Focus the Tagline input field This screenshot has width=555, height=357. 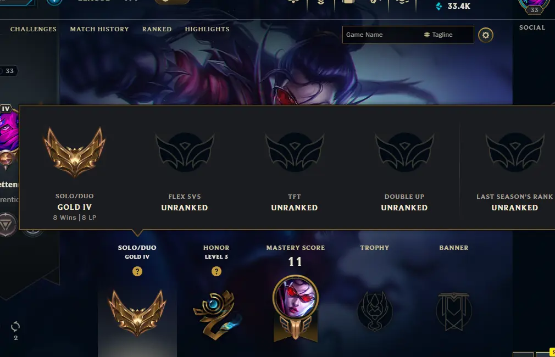coord(447,35)
